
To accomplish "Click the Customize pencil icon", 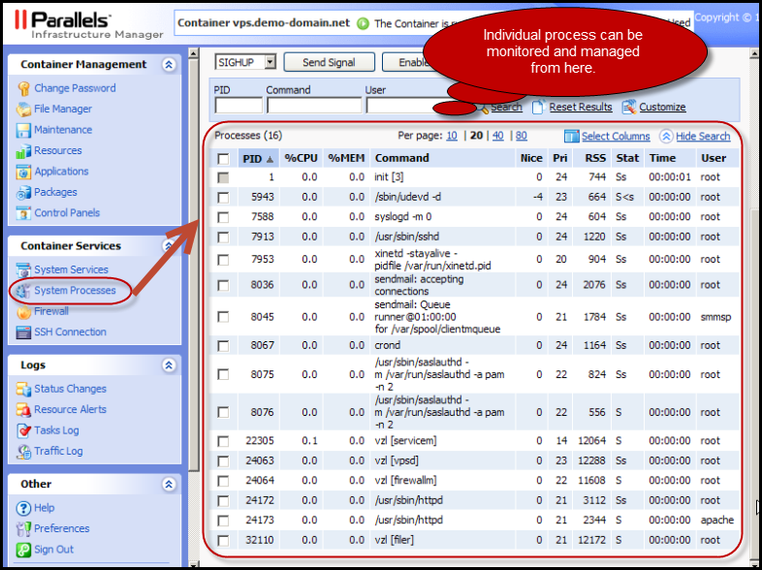I will pyautogui.click(x=629, y=107).
